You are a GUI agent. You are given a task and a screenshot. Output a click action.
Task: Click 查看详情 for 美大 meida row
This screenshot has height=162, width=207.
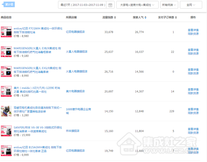[193, 89]
